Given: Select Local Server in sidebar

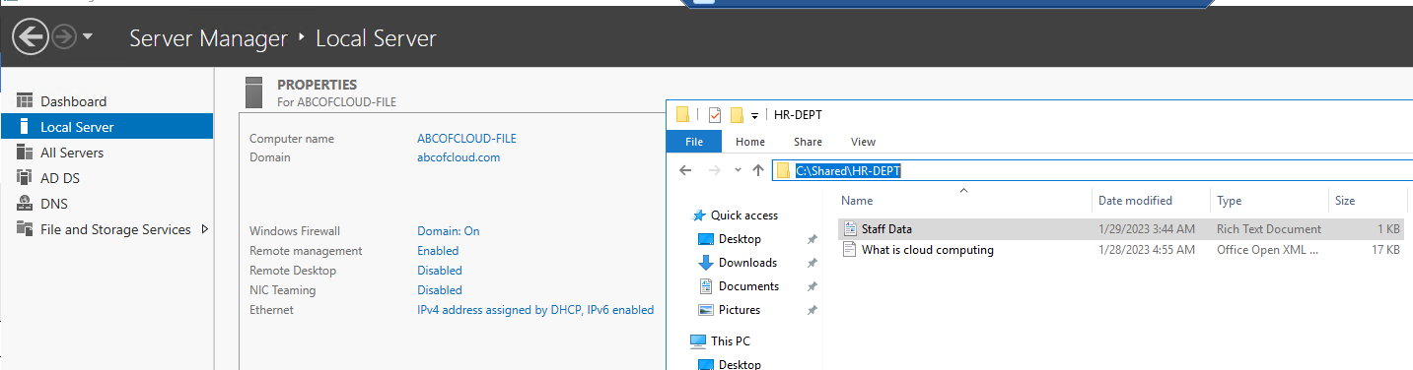Looking at the screenshot, I should pos(106,127).
